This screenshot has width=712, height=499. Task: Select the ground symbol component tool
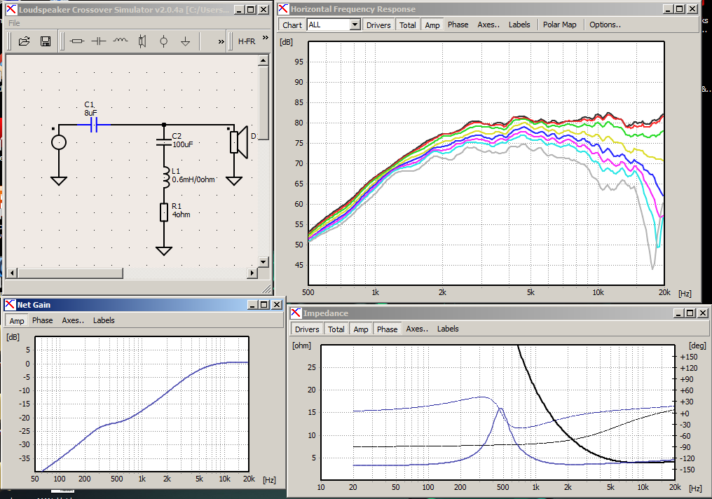pos(185,41)
